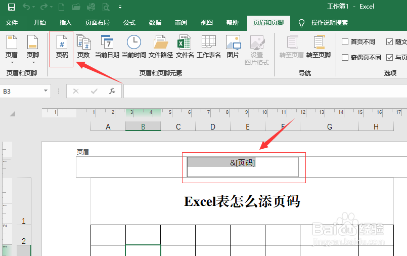Click the Open folder icon in quick access
The height and width of the screenshot is (256, 407).
(76, 7)
